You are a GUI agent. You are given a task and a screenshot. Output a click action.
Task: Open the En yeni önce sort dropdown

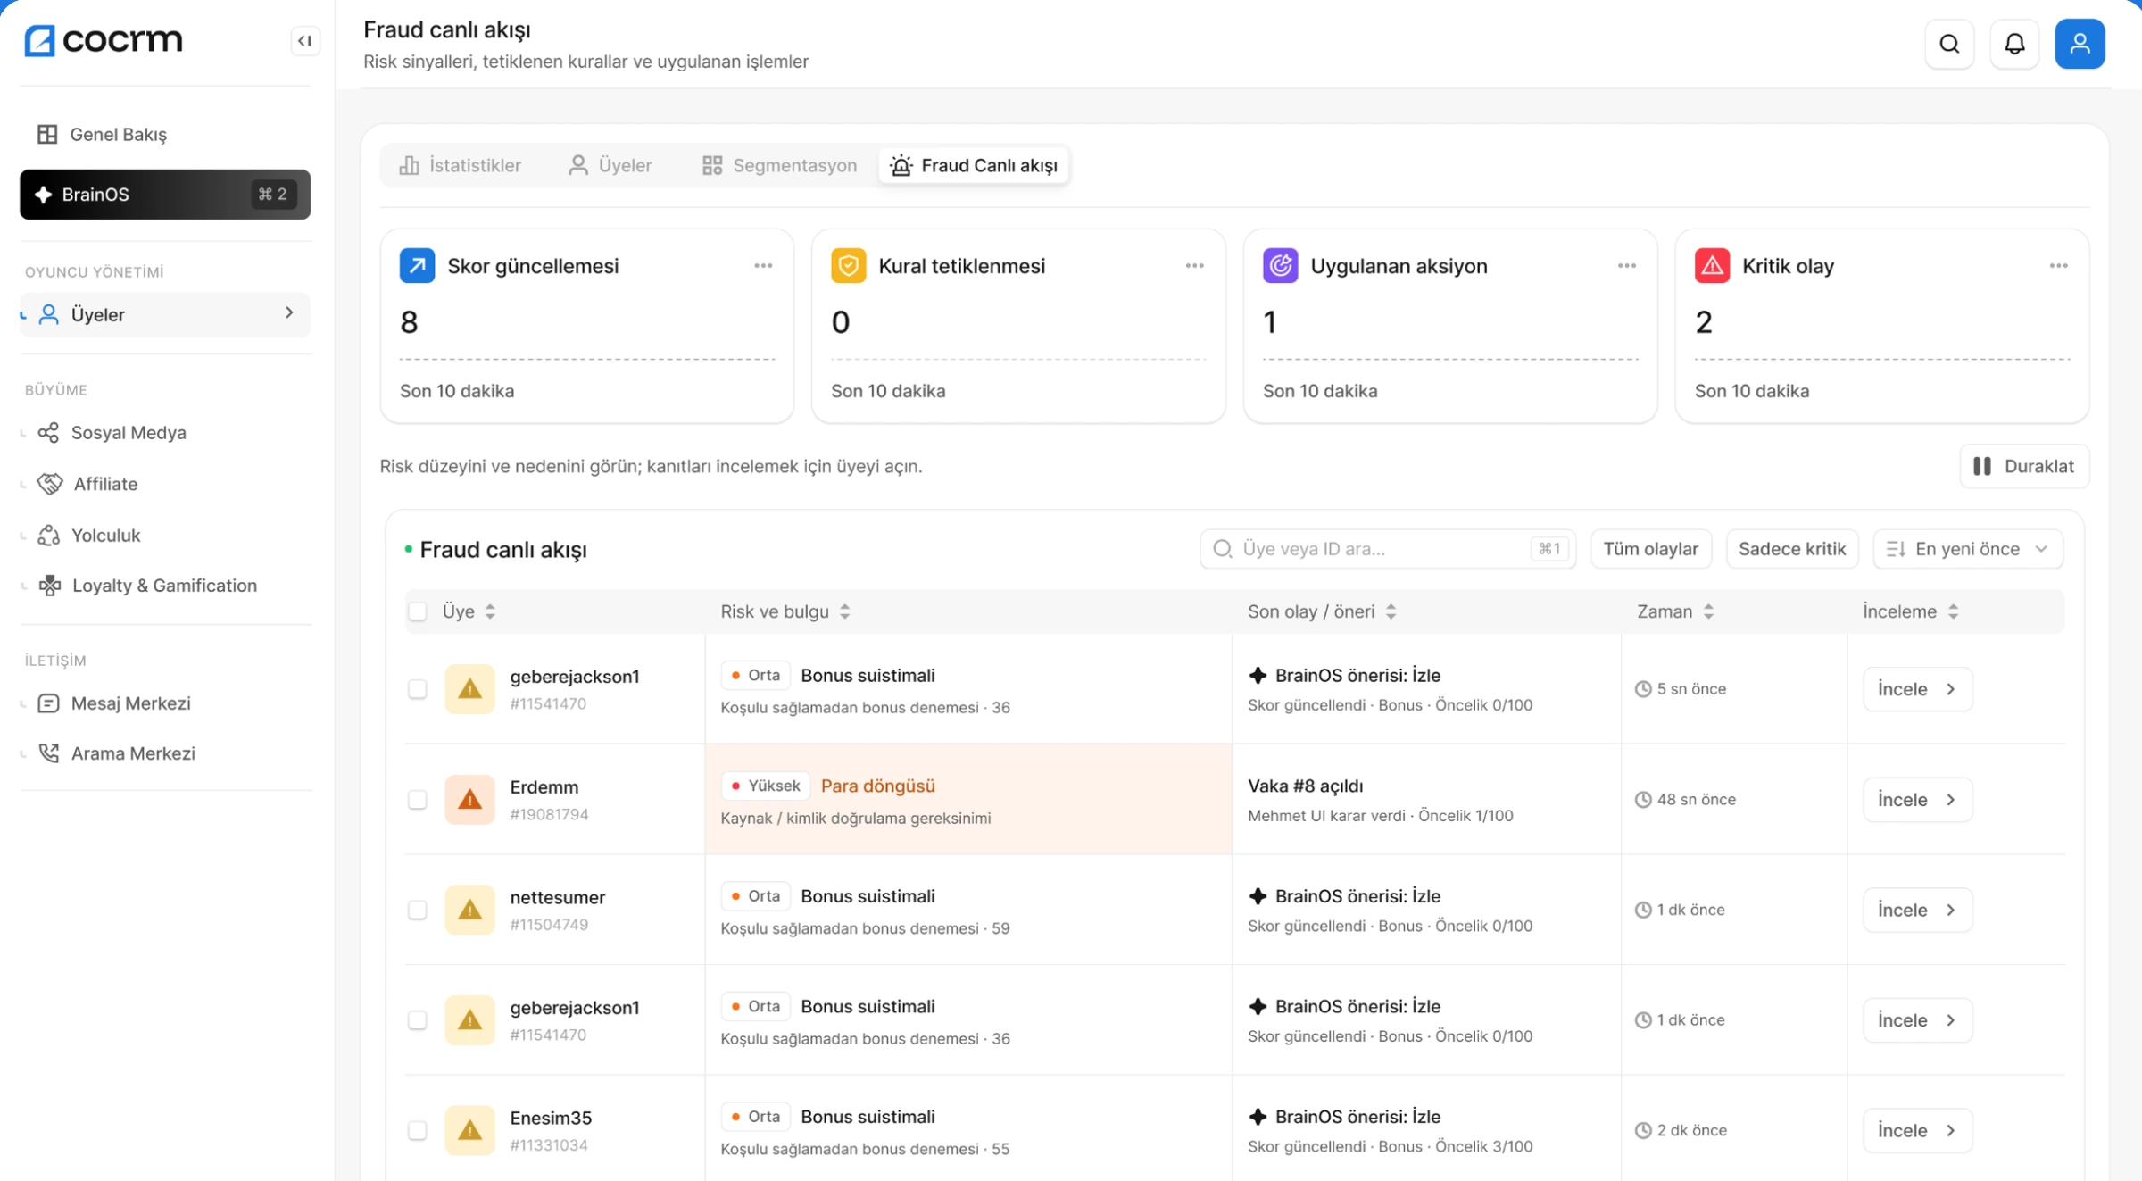coord(1968,549)
